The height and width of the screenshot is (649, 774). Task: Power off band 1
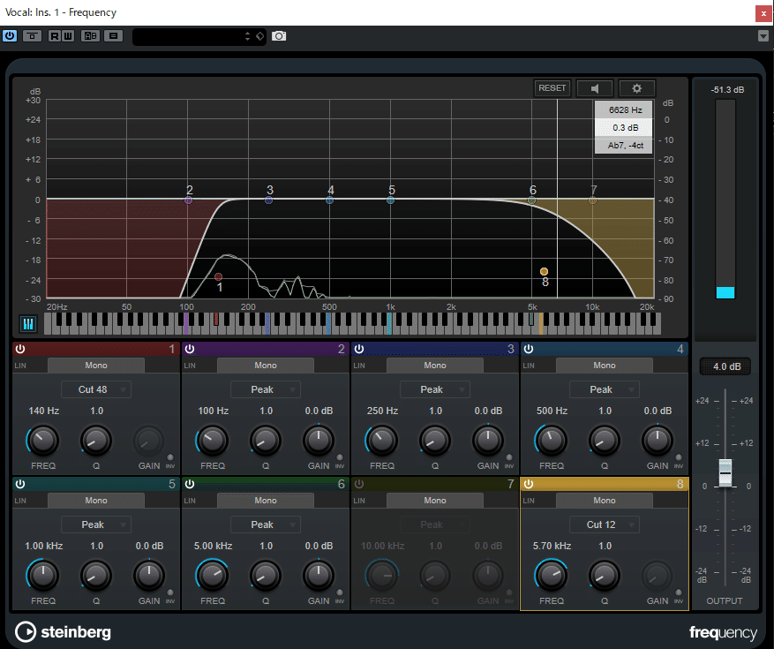19,349
